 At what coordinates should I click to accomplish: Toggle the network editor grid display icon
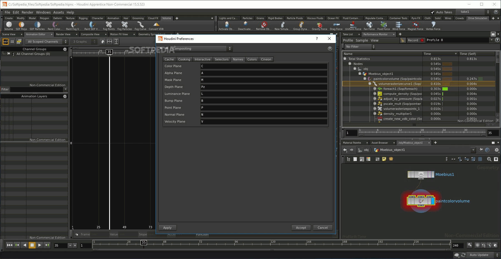point(480,159)
